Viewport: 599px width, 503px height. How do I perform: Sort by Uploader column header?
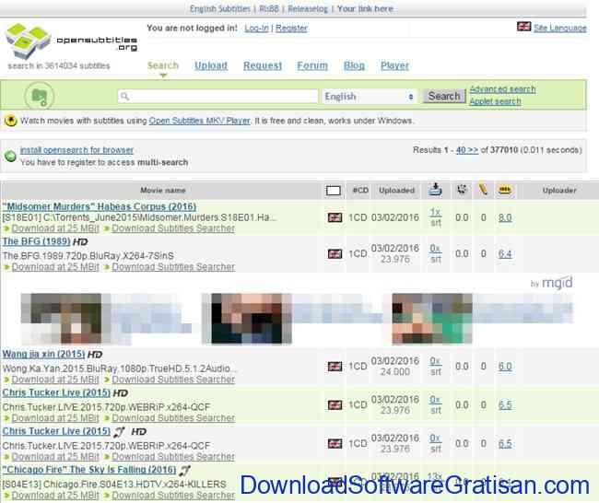click(x=559, y=190)
